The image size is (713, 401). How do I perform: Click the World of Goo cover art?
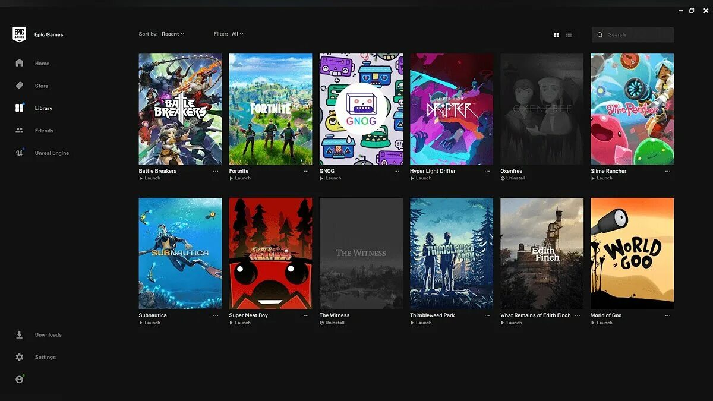pos(632,254)
